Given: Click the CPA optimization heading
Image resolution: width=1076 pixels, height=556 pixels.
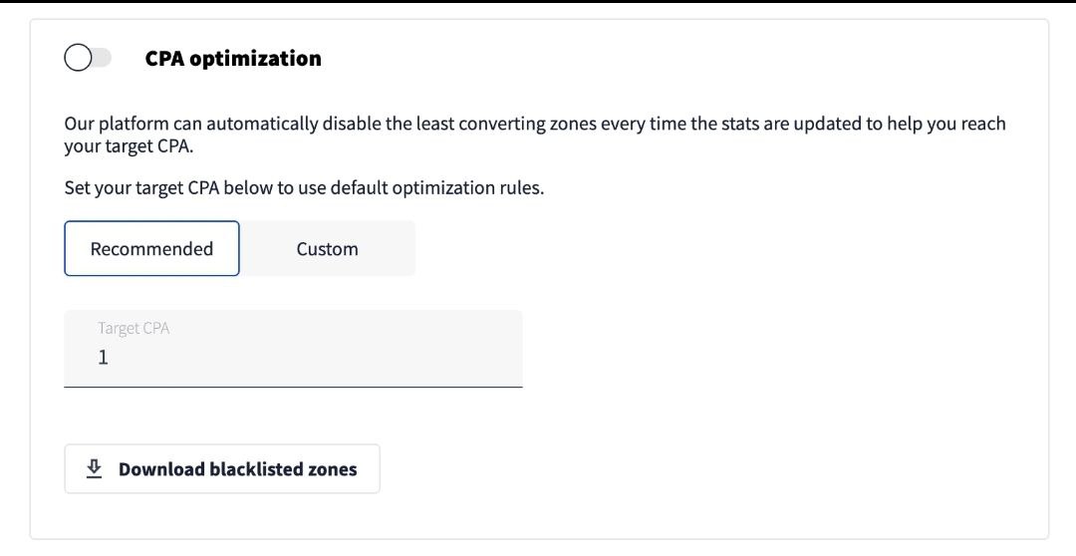Looking at the screenshot, I should [233, 59].
